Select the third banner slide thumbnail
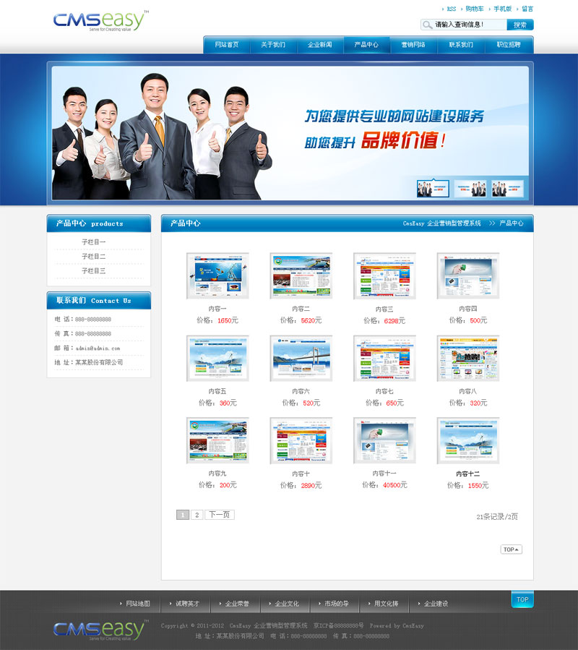Viewport: 578px width, 650px height. click(507, 189)
